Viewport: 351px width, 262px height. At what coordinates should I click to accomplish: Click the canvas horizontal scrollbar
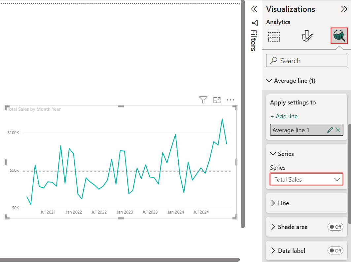coord(120,260)
